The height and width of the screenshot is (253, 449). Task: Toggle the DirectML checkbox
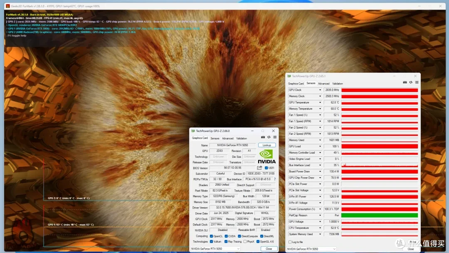coord(262,236)
